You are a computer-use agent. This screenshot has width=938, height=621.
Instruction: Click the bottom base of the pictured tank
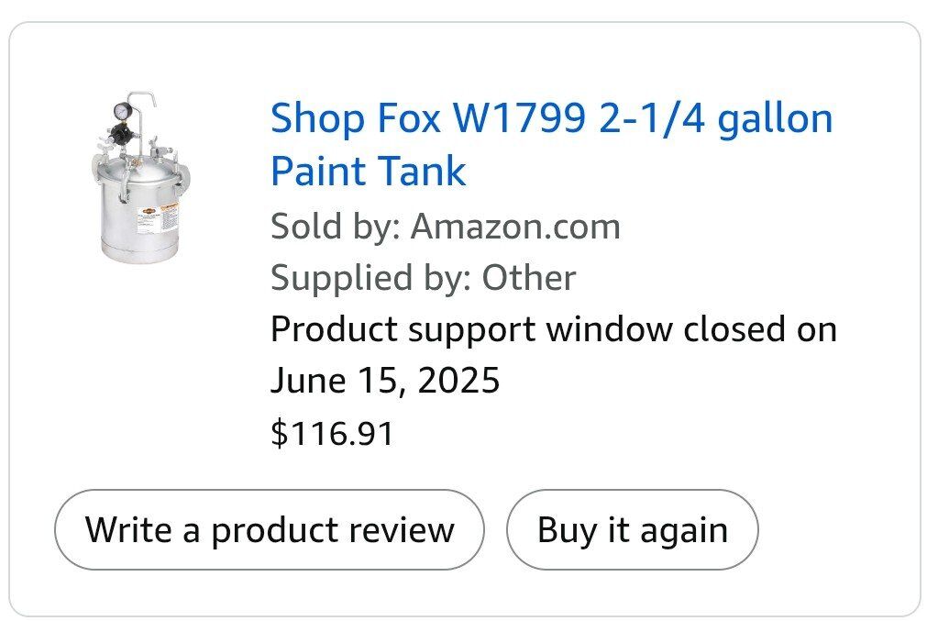(x=138, y=253)
